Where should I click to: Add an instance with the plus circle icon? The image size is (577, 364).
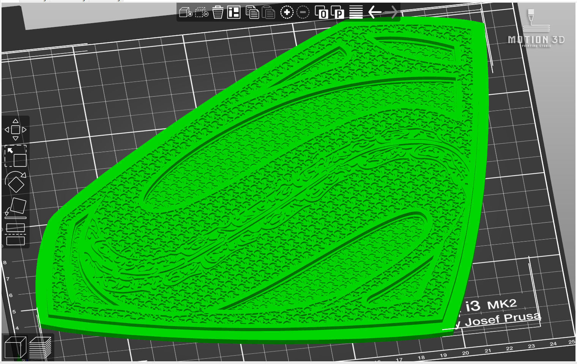(287, 13)
